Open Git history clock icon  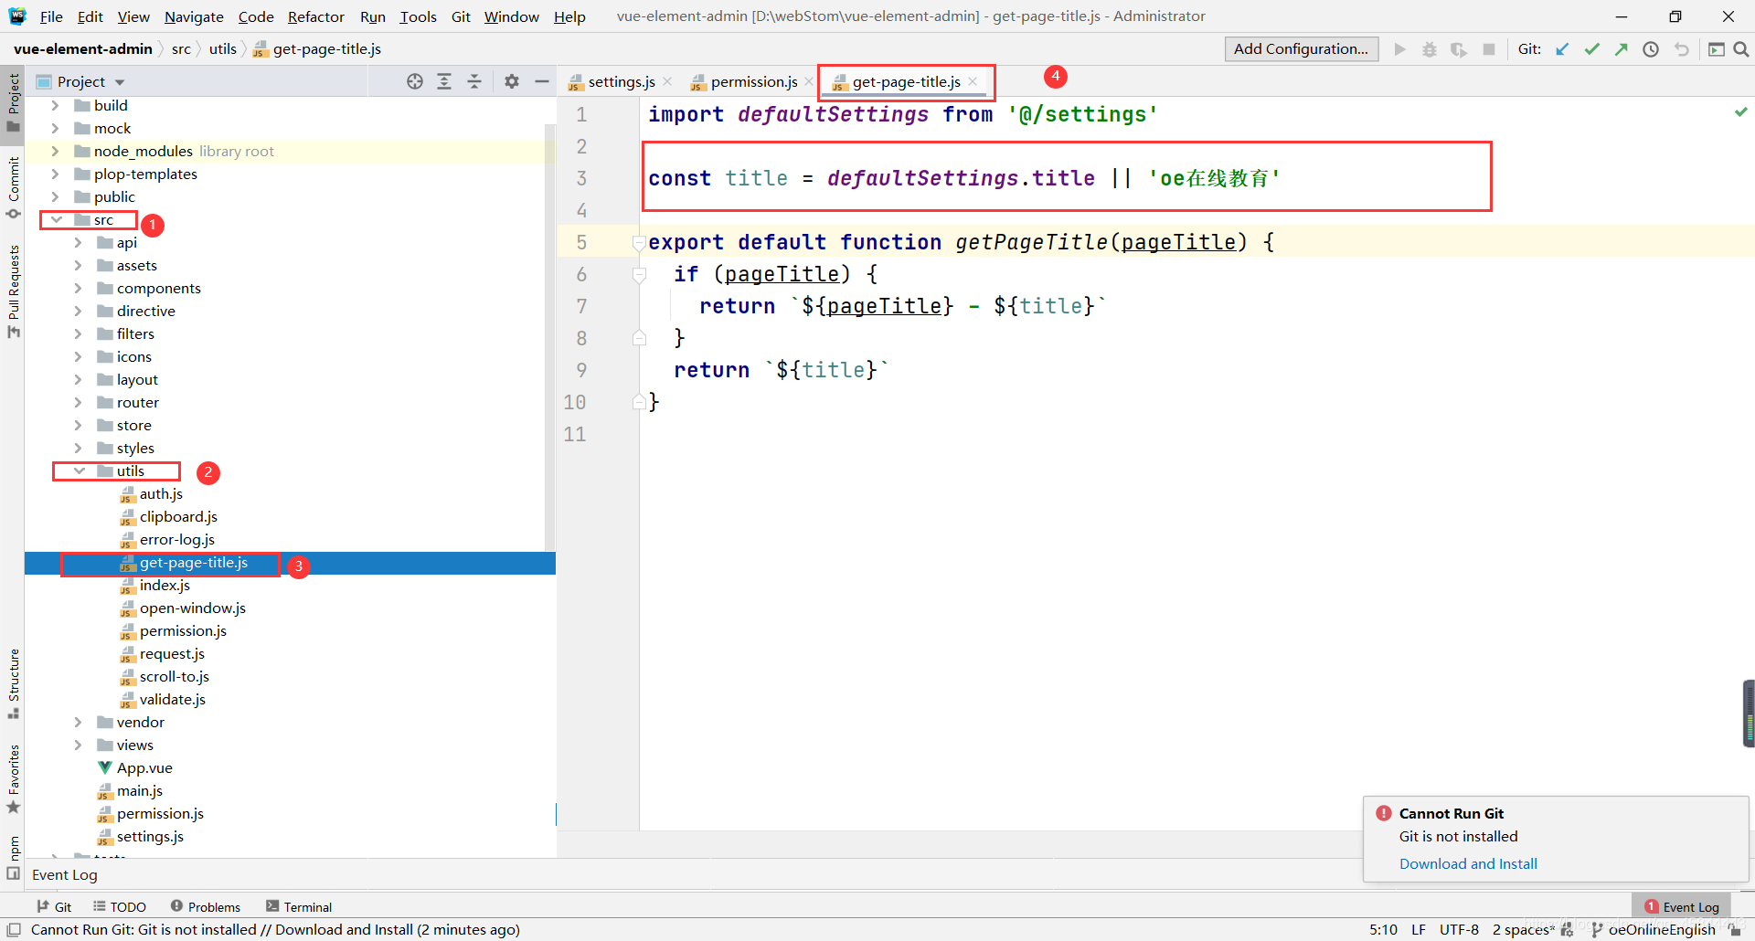tap(1650, 49)
